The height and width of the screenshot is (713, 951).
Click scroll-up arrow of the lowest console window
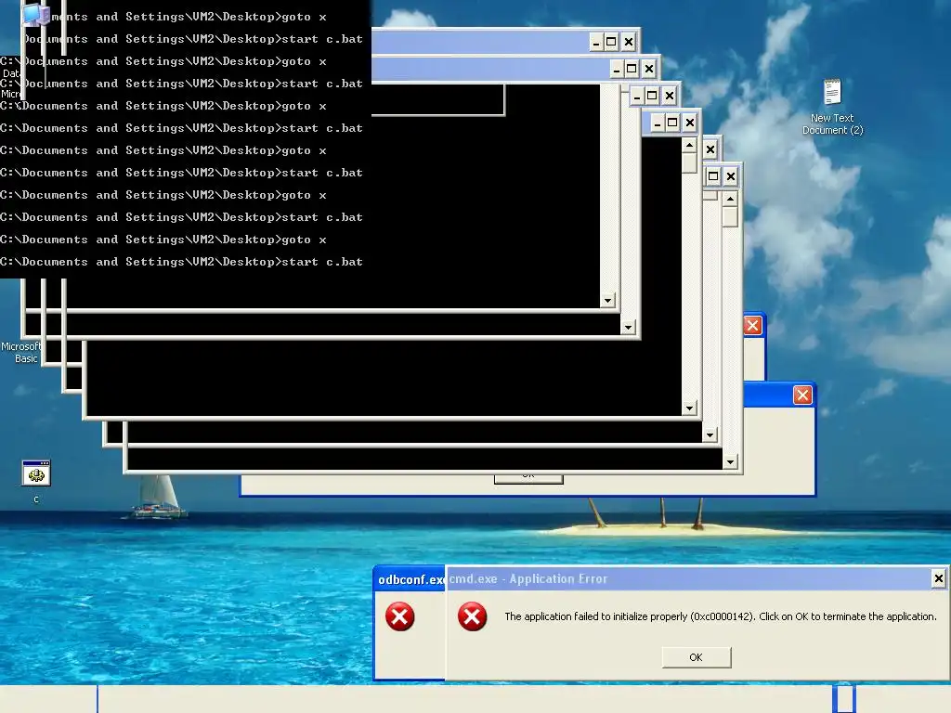pos(730,199)
